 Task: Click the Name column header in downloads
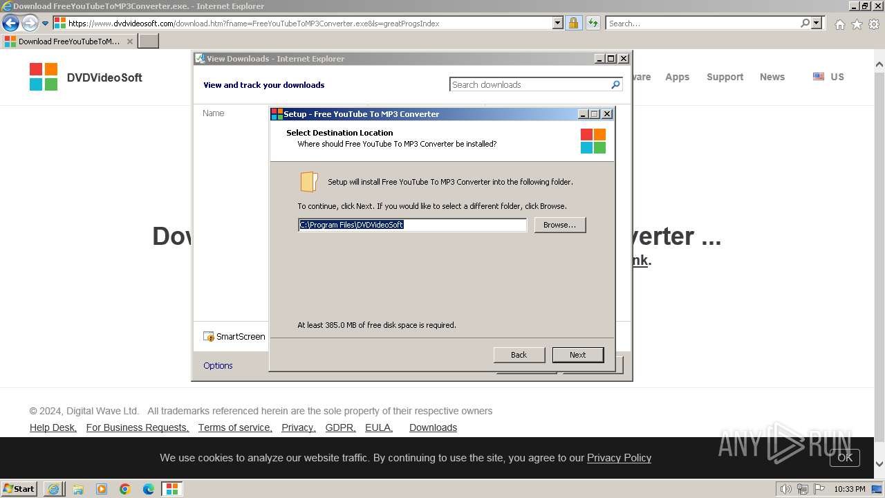click(x=213, y=113)
